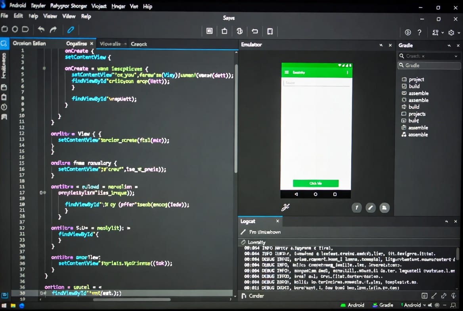
Task: Click the help question mark icon
Action: point(419,33)
